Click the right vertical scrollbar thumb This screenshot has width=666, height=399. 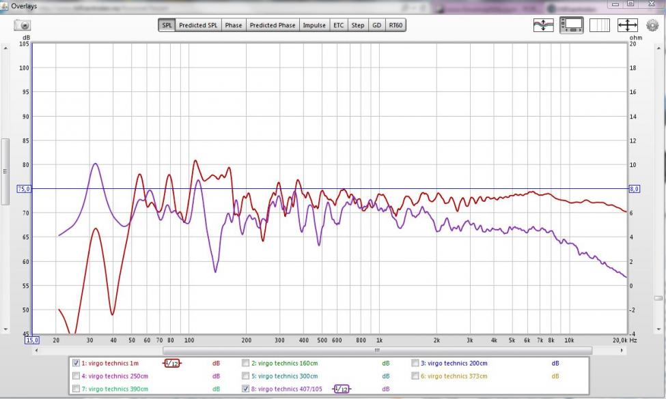658,298
